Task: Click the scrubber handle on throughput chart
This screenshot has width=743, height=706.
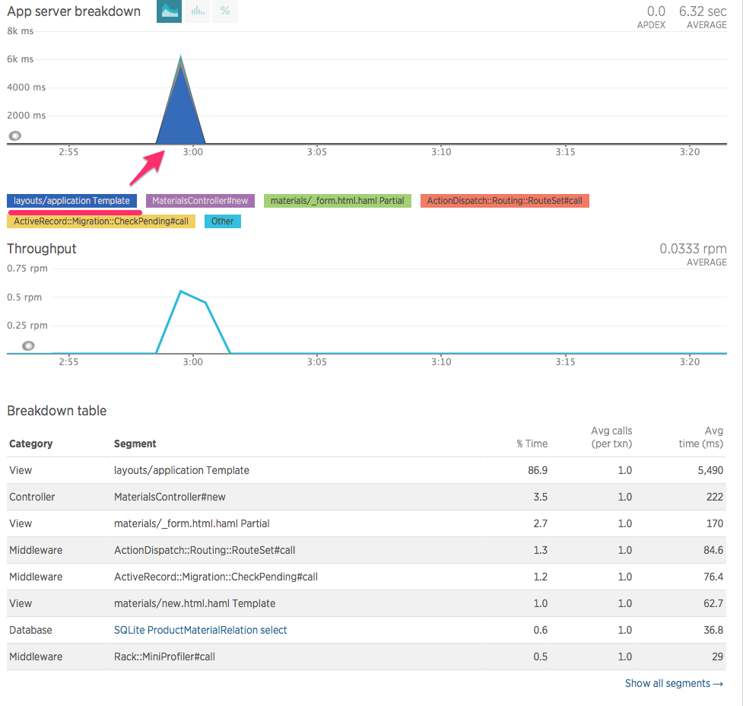Action: [x=28, y=345]
